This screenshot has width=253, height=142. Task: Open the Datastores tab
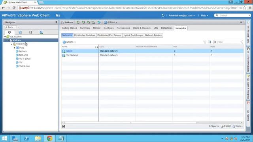click(167, 28)
